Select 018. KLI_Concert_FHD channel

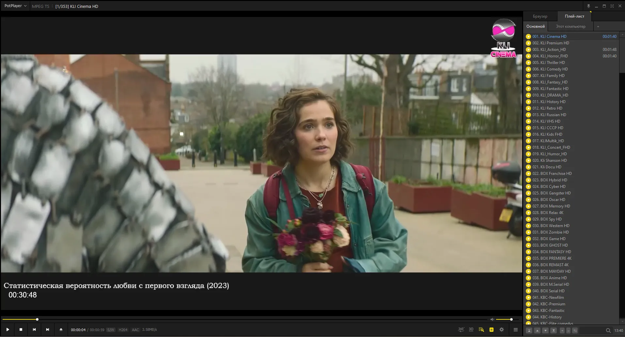coord(571,147)
